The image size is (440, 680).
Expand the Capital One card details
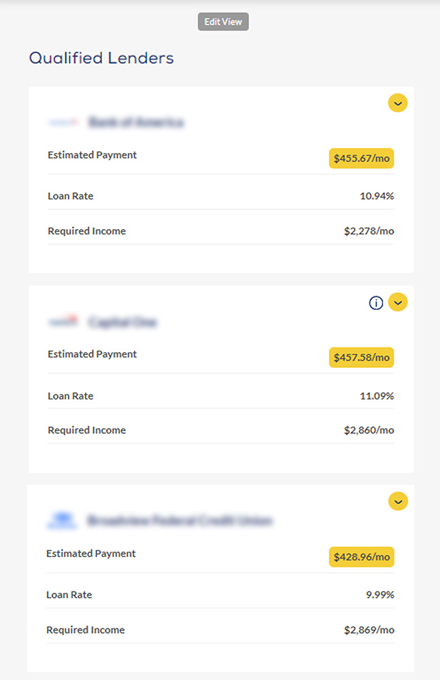pos(398,302)
